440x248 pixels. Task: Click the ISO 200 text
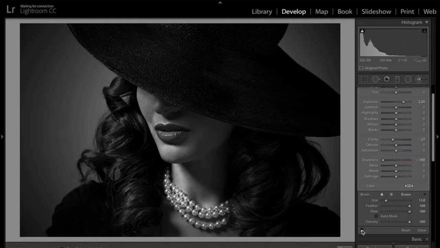pos(365,60)
